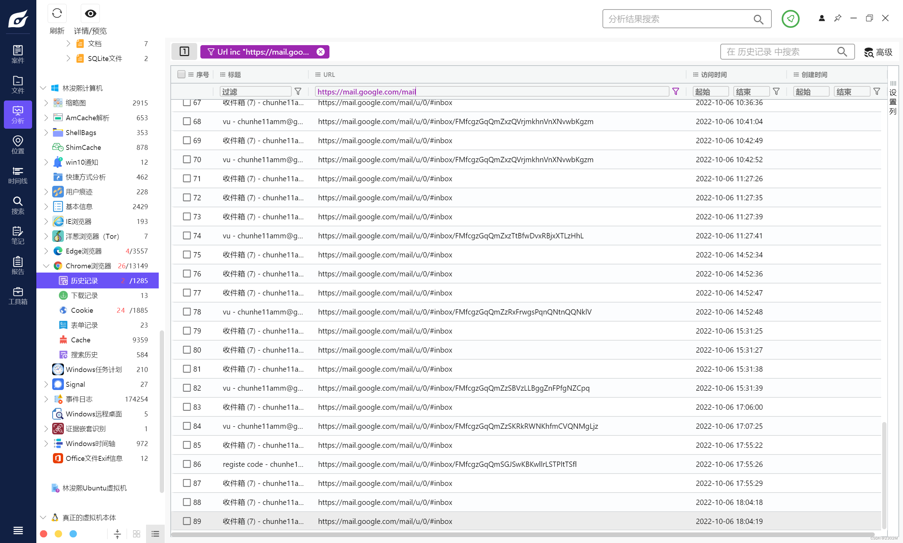The height and width of the screenshot is (543, 903).
Task: Select the Cookie item under Chrome
Action: tap(82, 310)
